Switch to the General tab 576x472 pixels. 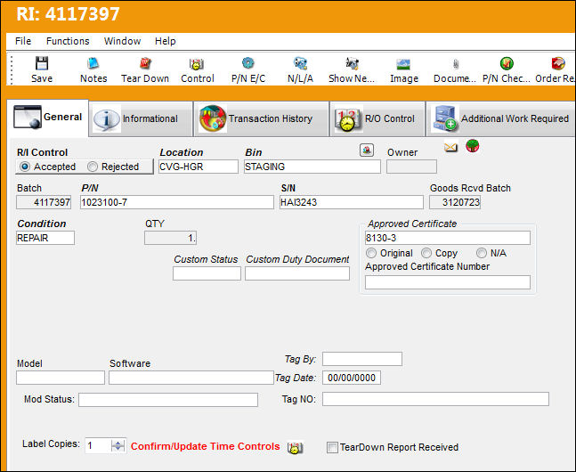pyautogui.click(x=48, y=118)
